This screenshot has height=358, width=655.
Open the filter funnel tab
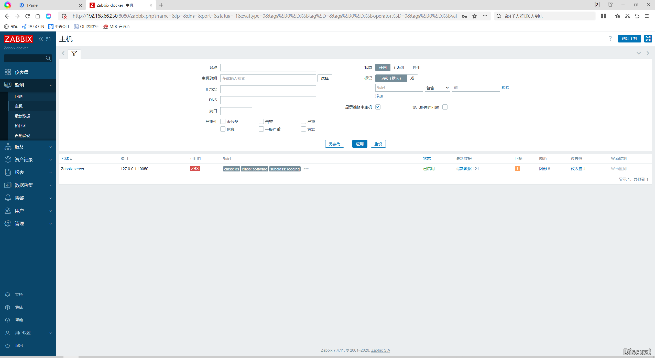pos(74,53)
